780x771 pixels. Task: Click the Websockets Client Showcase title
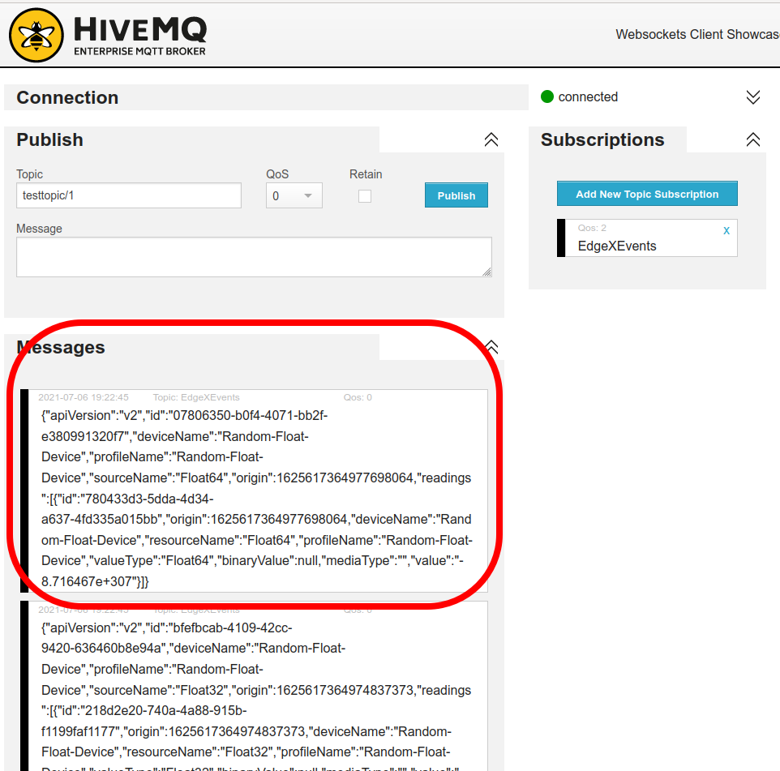pos(697,34)
